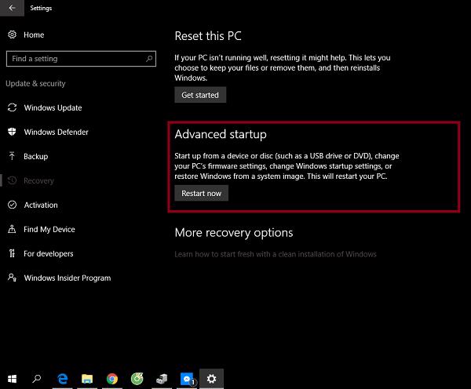Open Windows Defender settings
Image resolution: width=471 pixels, height=389 pixels.
[x=56, y=133]
